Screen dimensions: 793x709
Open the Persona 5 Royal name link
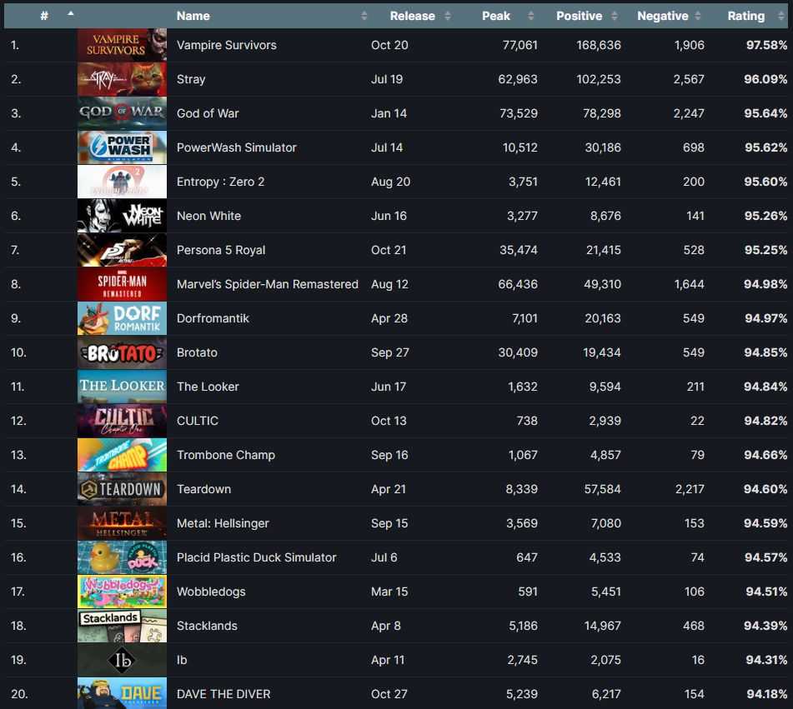[x=221, y=250]
